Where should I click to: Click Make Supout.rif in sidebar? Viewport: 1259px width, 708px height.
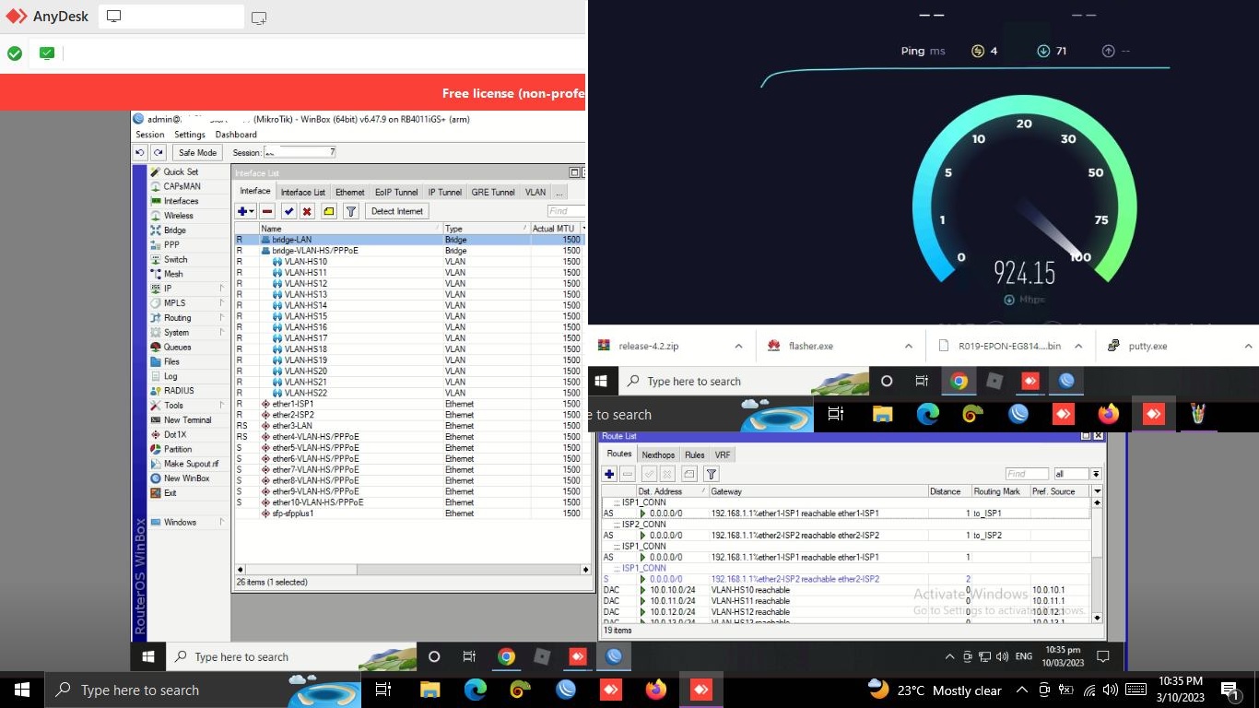coord(191,464)
